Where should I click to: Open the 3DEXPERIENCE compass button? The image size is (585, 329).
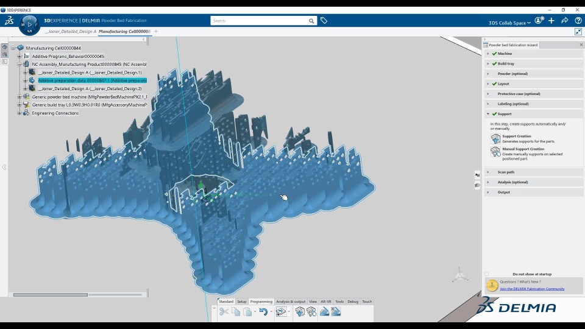point(29,24)
